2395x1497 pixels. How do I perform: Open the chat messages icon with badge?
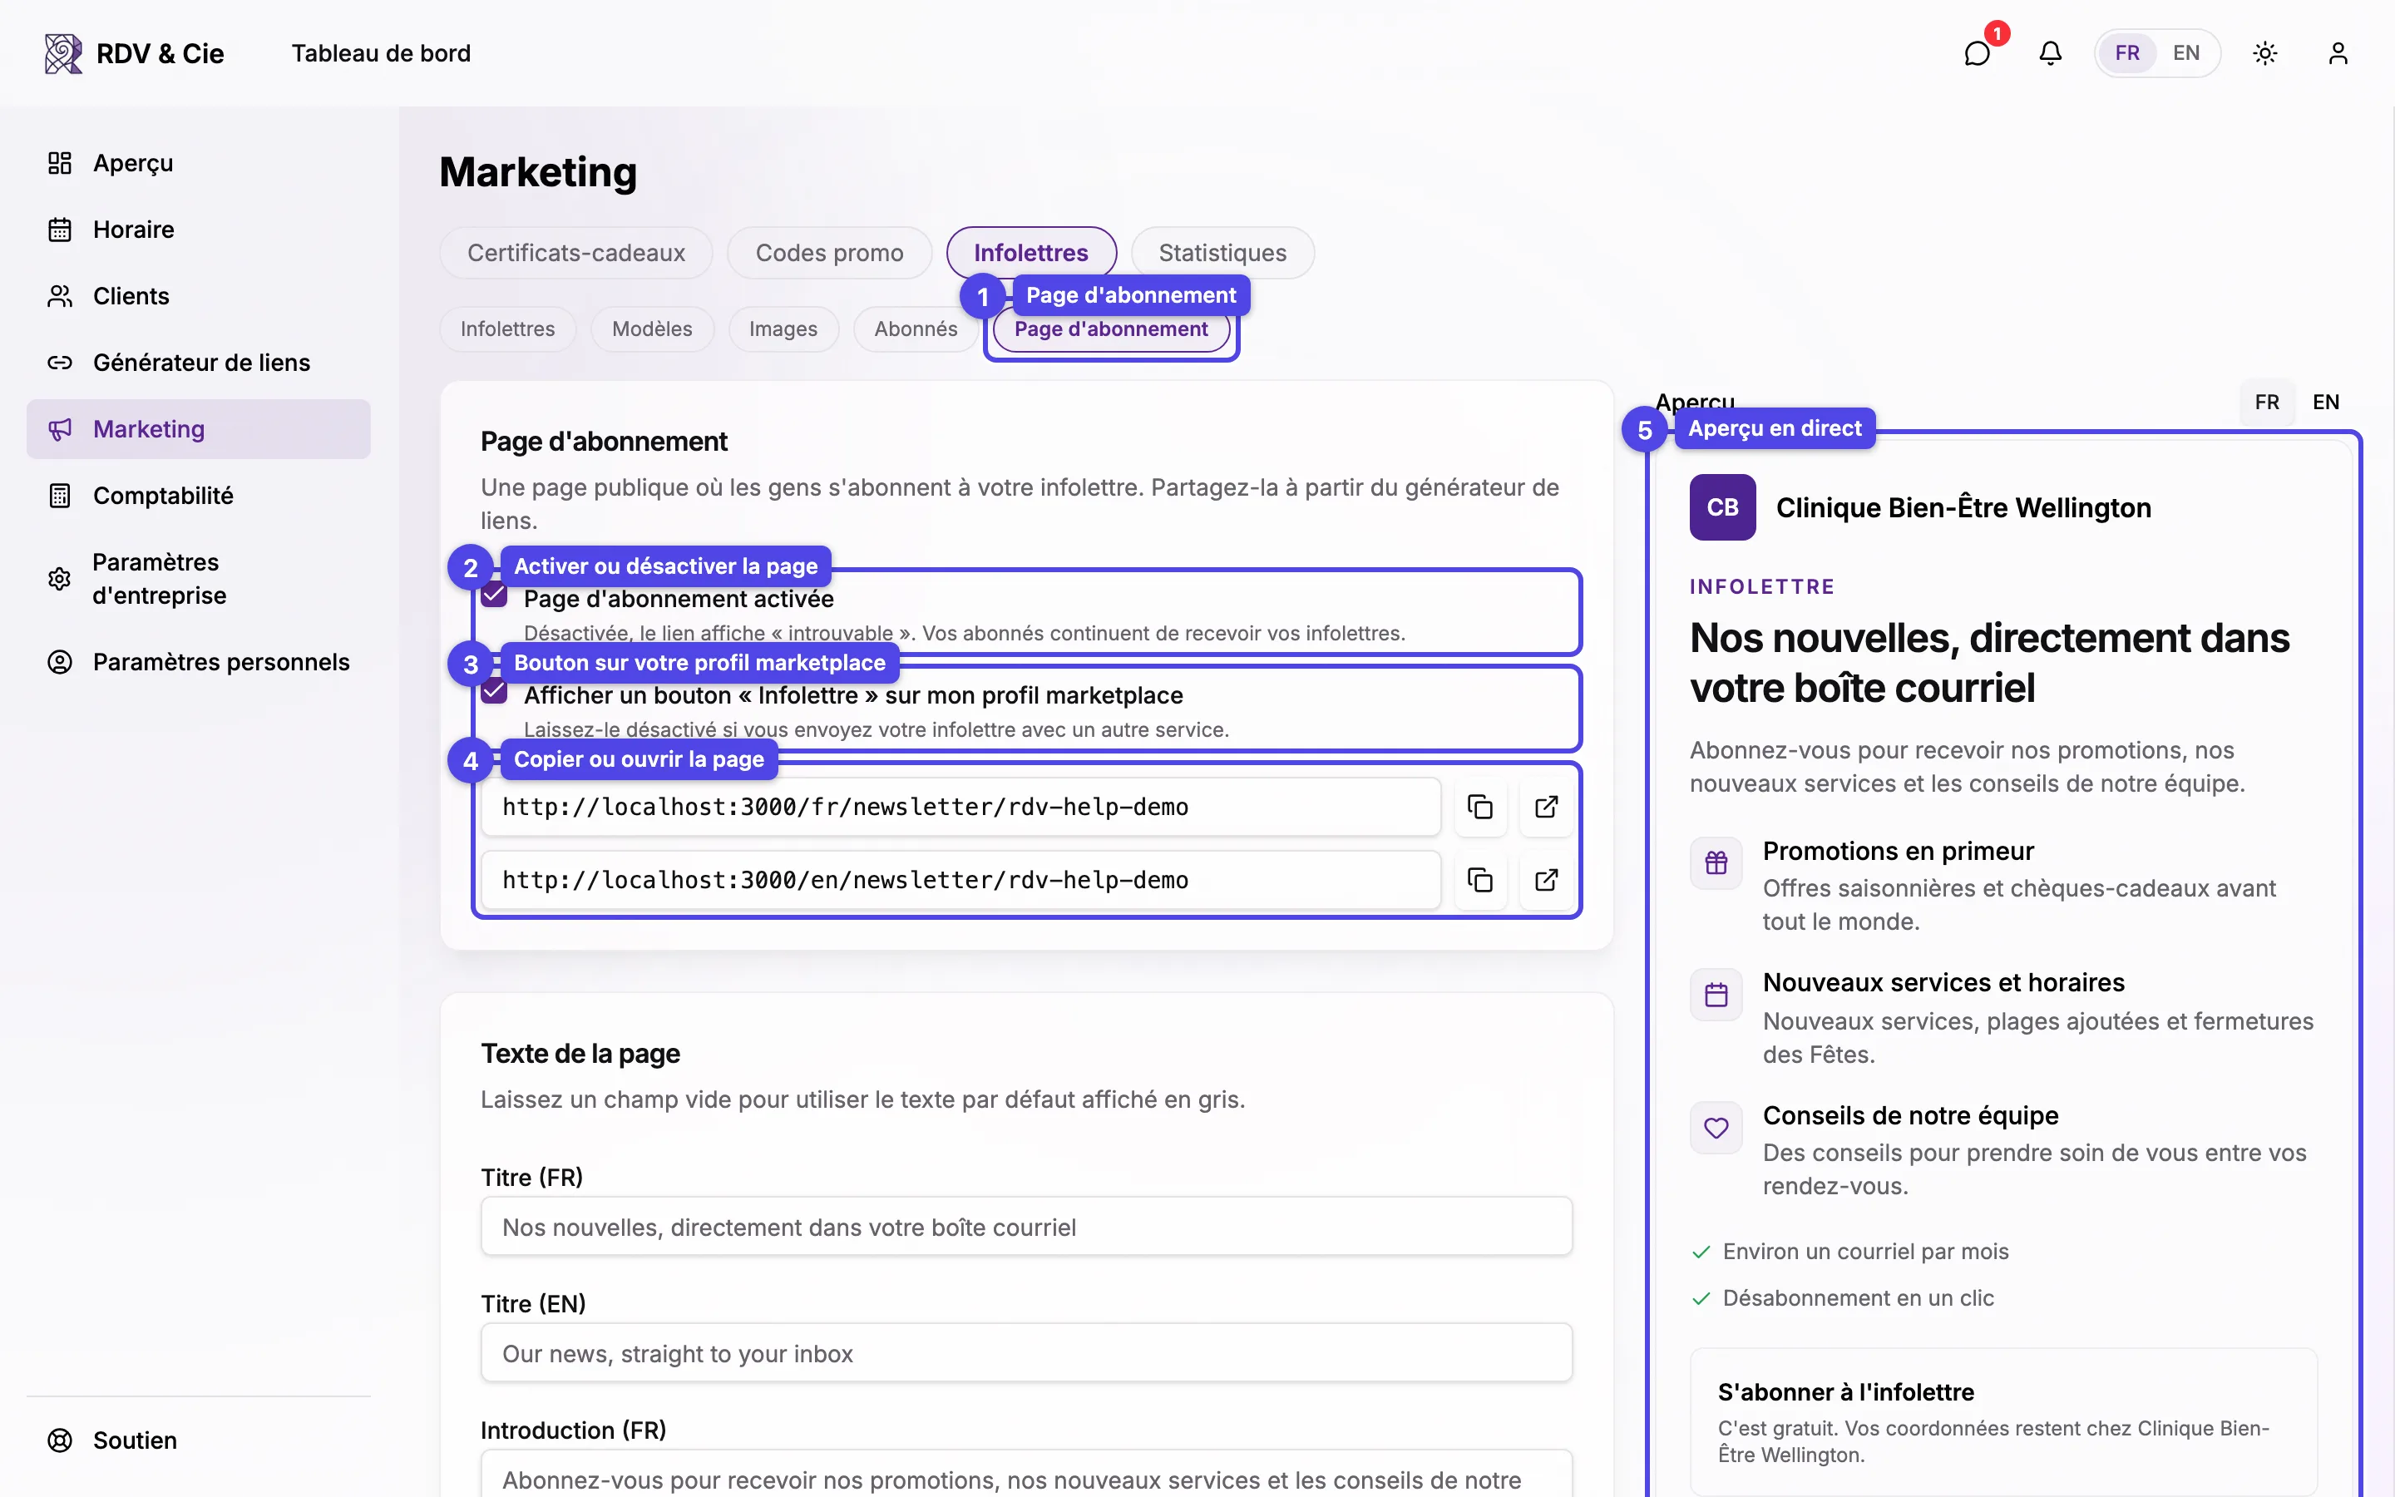[x=1978, y=52]
